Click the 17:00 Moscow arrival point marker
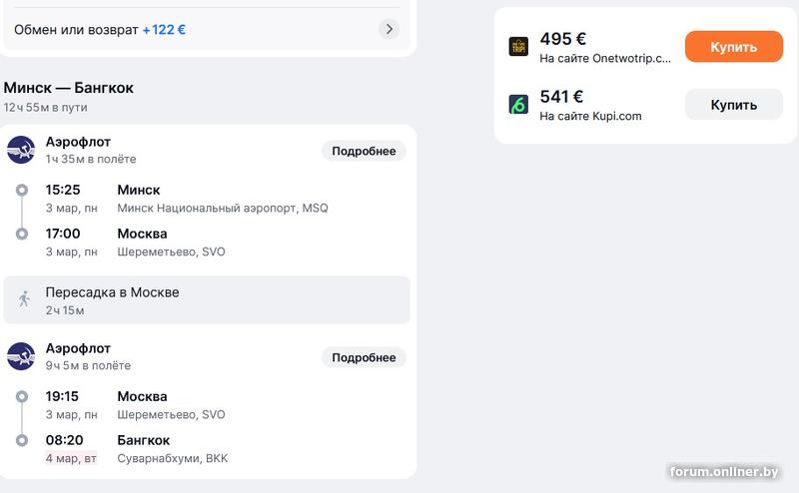Viewport: 799px width, 493px height. pos(22,234)
